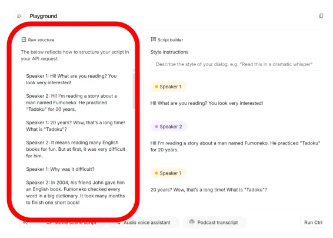333x238 pixels.
Task: Select the Podcast transcript preset
Action: pyautogui.click(x=215, y=223)
